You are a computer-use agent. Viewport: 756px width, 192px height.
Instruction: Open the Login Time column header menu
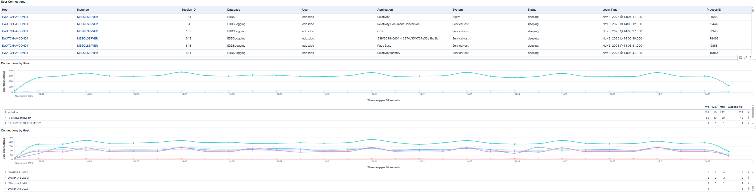[610, 10]
